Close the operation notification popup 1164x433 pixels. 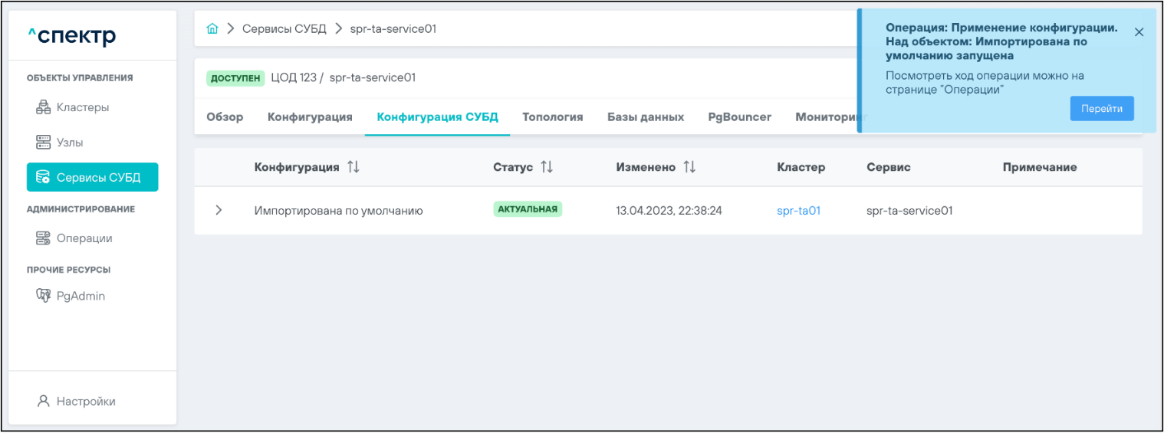(x=1139, y=32)
